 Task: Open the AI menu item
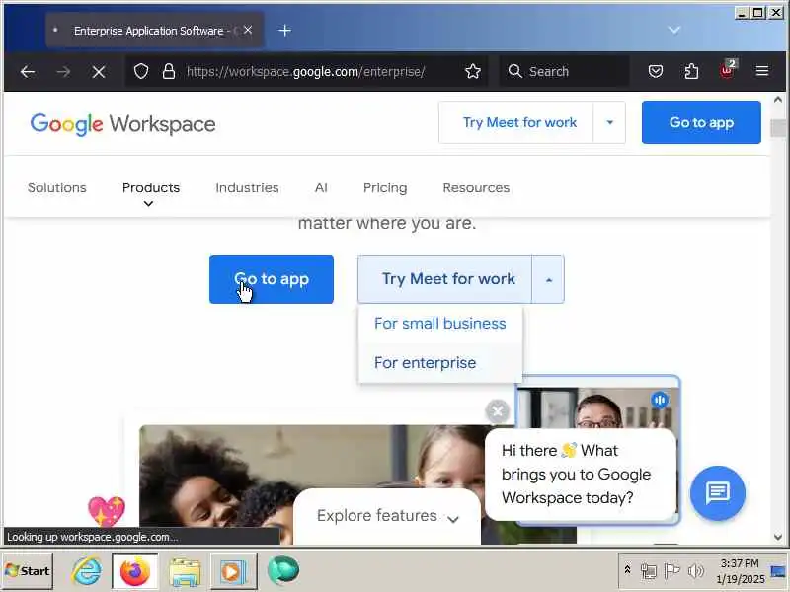coord(321,187)
